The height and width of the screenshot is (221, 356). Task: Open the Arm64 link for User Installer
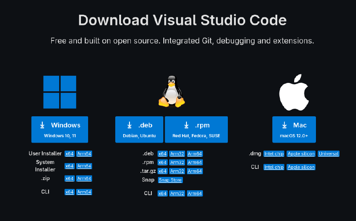tap(84, 154)
